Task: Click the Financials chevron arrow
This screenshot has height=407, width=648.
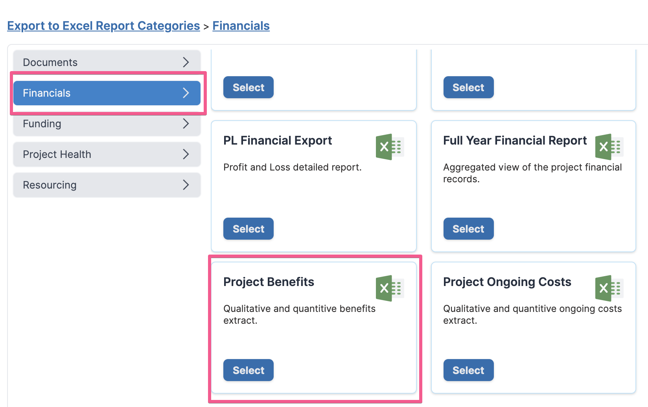Action: [x=186, y=93]
